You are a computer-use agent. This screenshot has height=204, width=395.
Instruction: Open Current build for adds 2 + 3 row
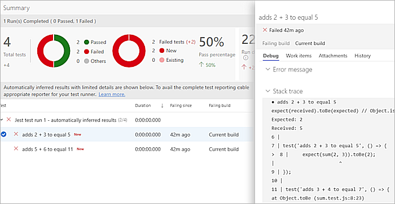click(x=223, y=134)
